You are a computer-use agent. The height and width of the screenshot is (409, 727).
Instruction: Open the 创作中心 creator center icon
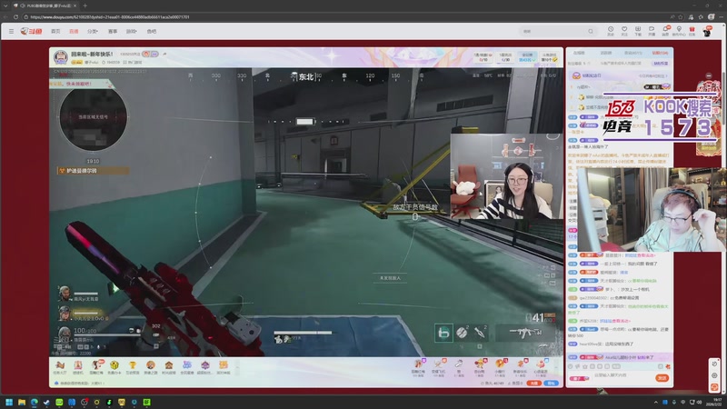679,31
